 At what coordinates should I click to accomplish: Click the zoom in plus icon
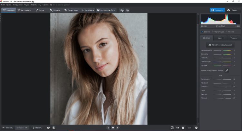(196, 128)
